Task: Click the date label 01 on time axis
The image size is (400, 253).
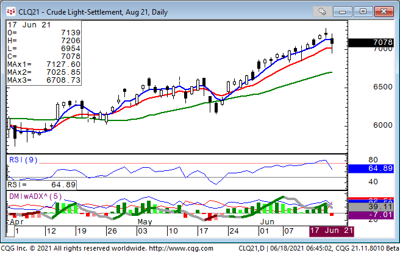Action: pyautogui.click(x=264, y=231)
